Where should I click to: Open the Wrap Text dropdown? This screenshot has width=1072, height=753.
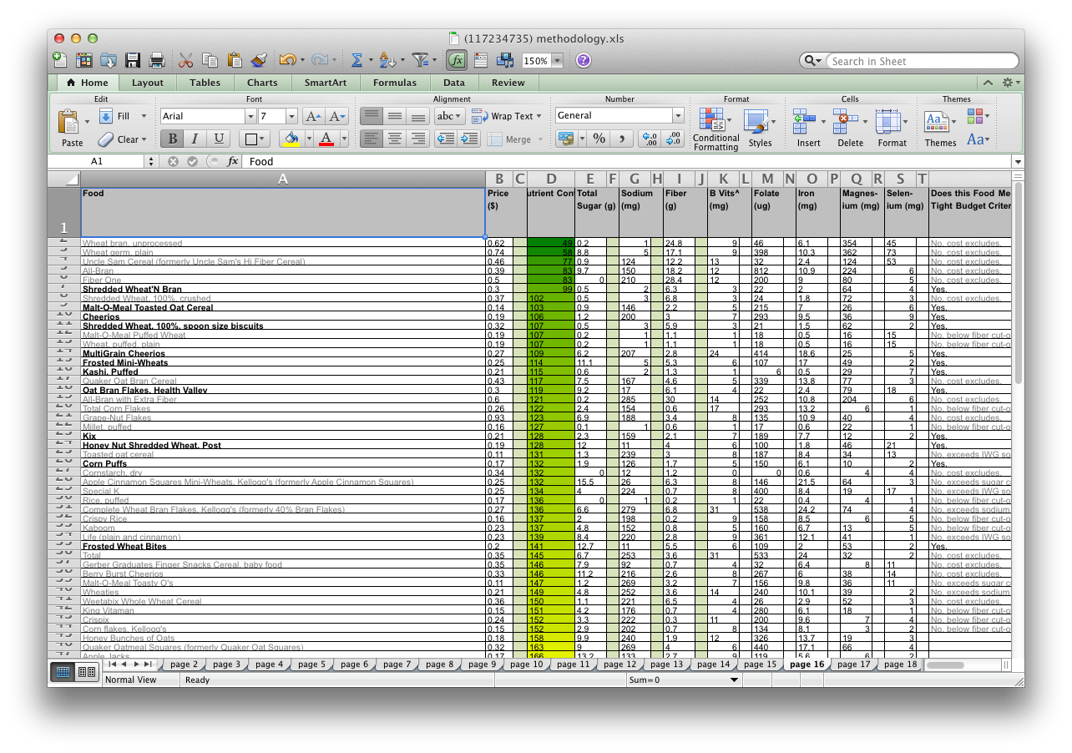[x=539, y=116]
